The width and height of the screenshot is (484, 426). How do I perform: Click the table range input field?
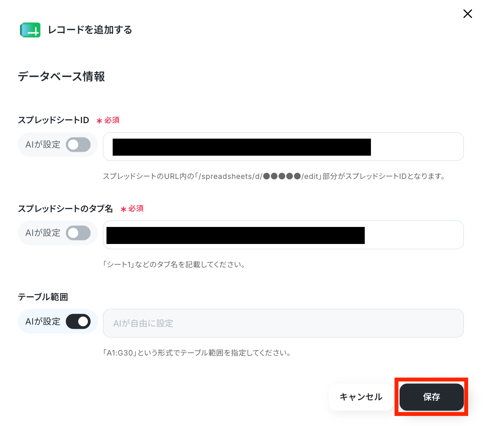[x=283, y=323]
